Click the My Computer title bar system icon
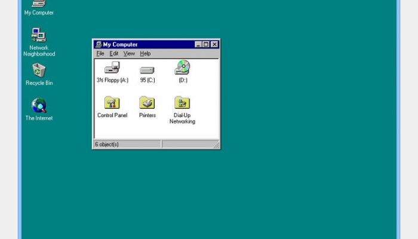The image size is (418, 239). point(99,44)
